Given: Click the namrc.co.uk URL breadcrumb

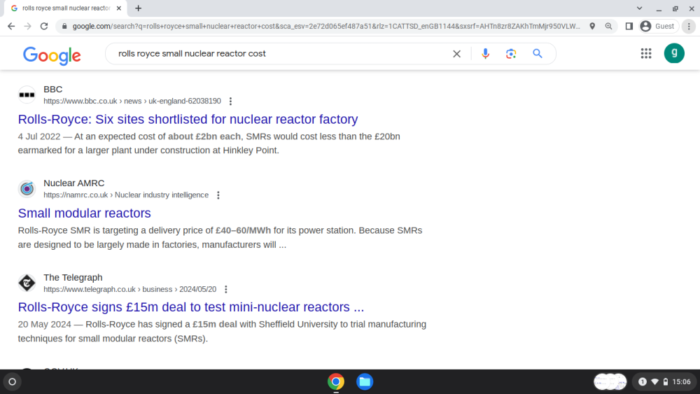Looking at the screenshot, I should [126, 195].
